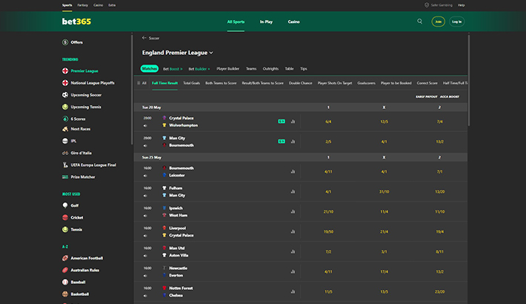Open Bet Boost section

(173, 69)
